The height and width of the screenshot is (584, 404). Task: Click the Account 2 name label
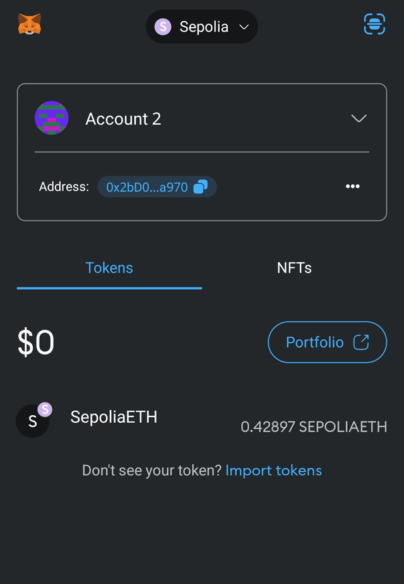(x=123, y=119)
